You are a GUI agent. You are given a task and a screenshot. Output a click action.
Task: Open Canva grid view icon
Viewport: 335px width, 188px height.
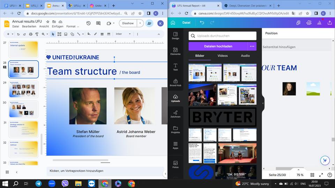pyautogui.click(x=312, y=175)
